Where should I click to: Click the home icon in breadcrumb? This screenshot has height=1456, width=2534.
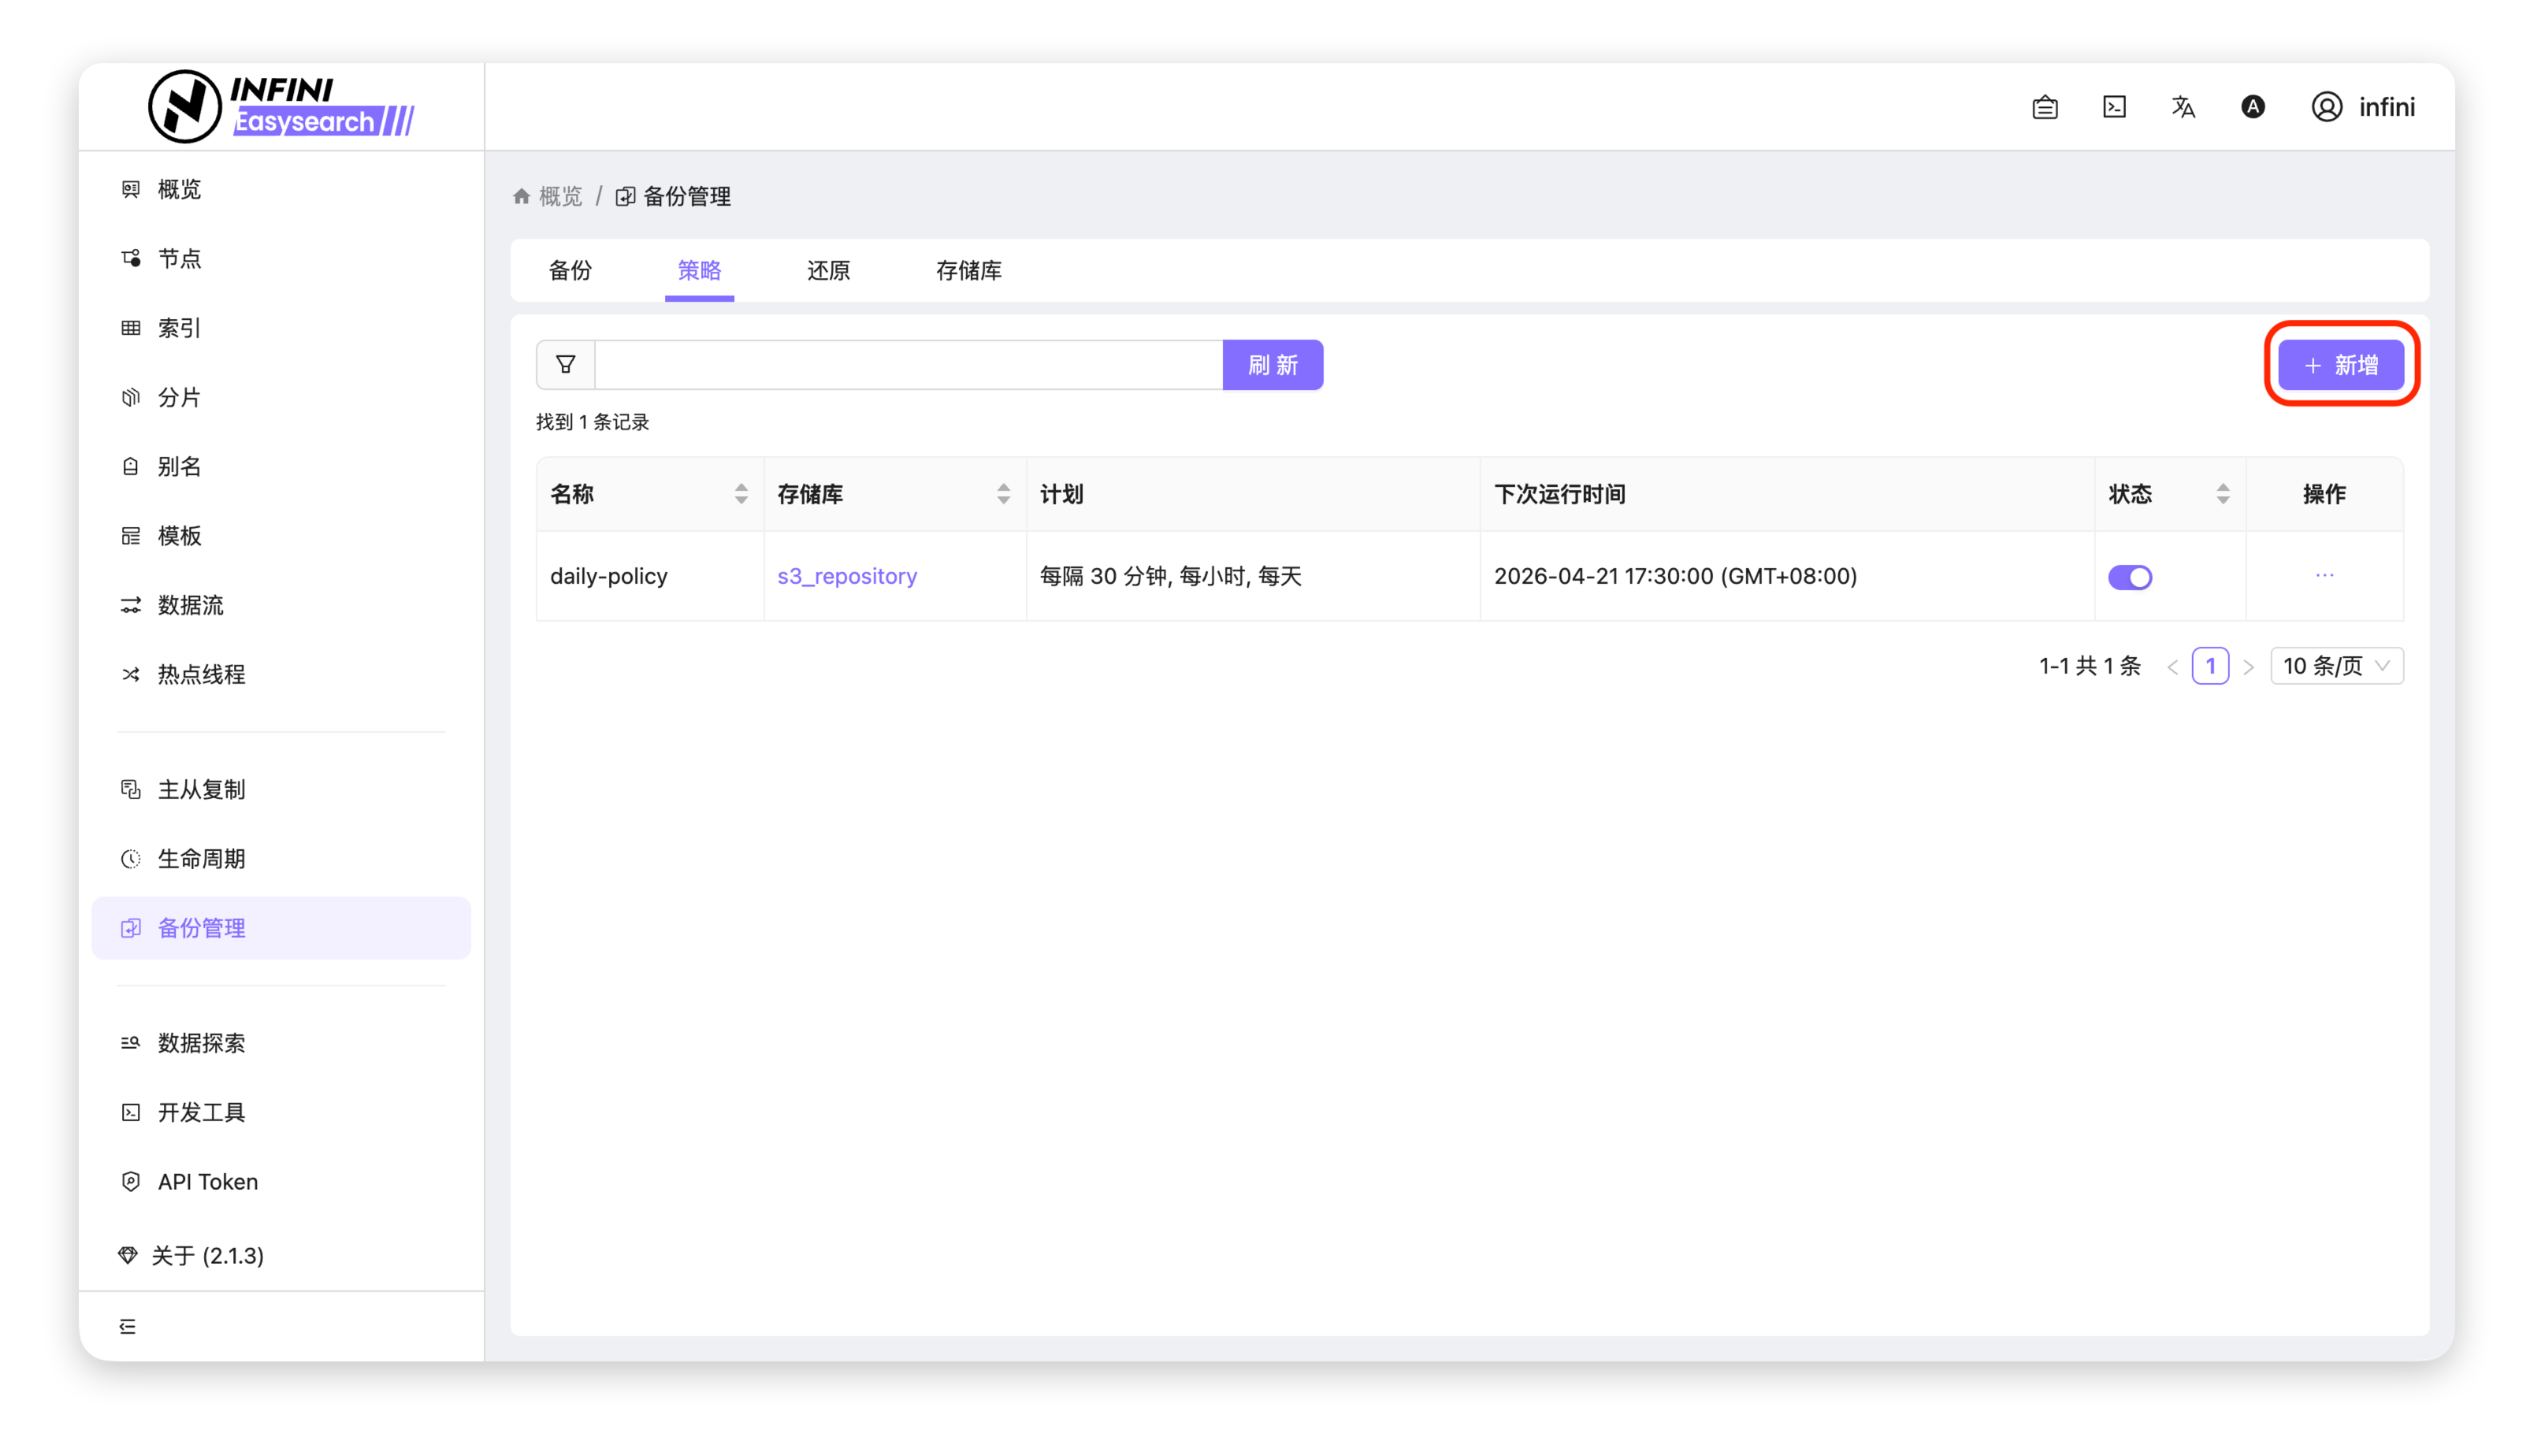pos(521,196)
